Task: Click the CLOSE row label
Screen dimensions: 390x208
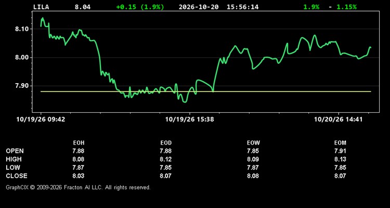Action: click(17, 176)
